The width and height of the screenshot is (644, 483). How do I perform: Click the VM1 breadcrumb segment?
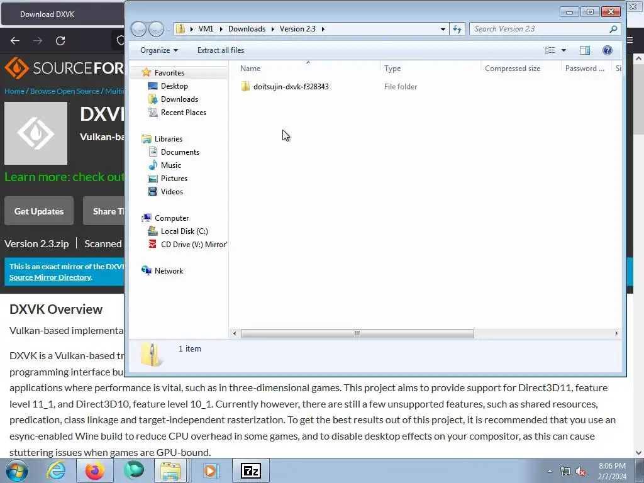pos(206,29)
